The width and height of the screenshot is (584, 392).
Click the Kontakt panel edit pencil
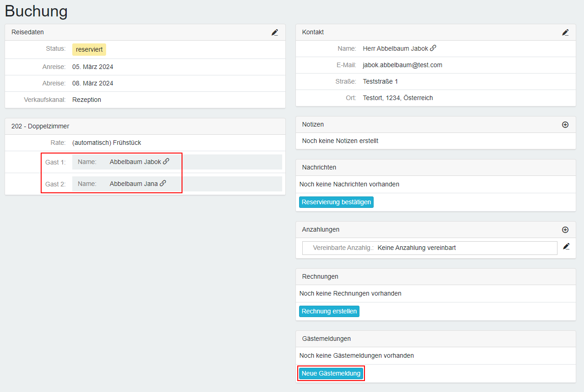(565, 32)
